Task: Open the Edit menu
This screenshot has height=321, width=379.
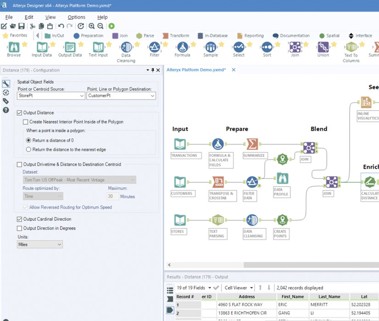Action: [29, 17]
